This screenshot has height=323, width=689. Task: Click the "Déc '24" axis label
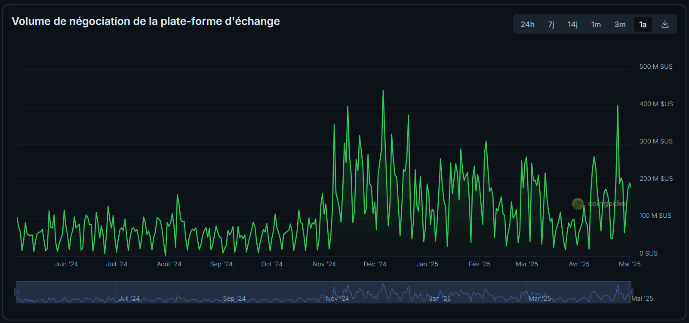tap(375, 264)
